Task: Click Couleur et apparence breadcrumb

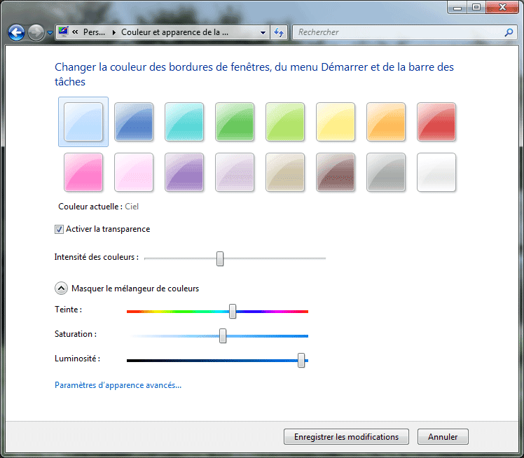Action: point(174,32)
